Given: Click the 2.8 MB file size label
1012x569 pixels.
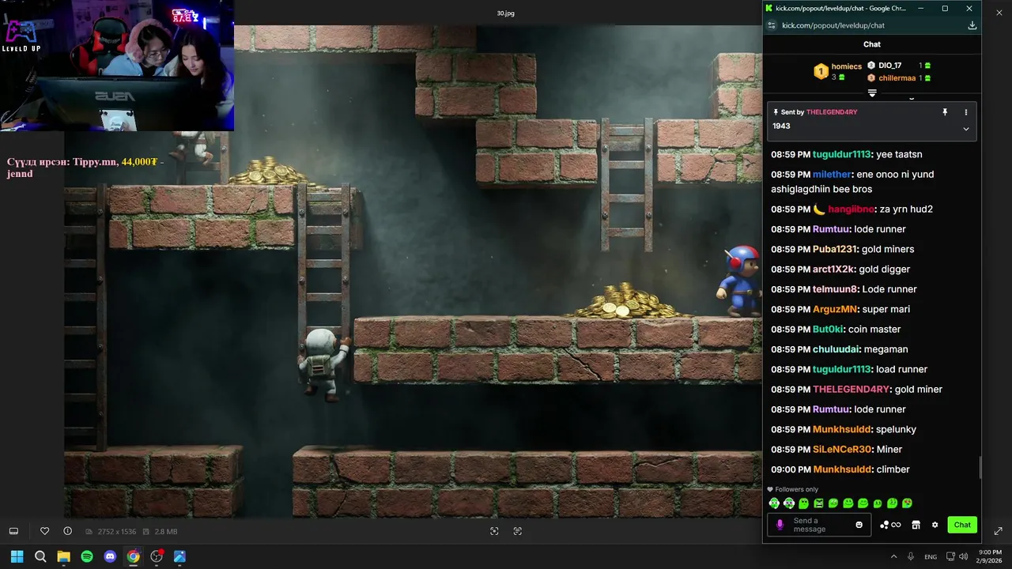Looking at the screenshot, I should pyautogui.click(x=166, y=532).
